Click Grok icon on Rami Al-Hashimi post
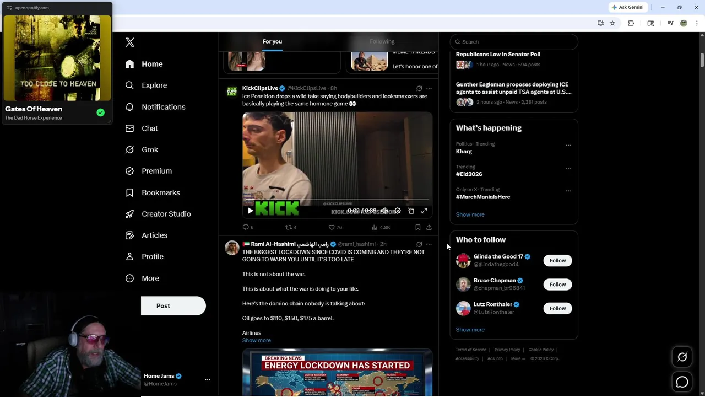Screen dimensions: 705x397 point(419,244)
